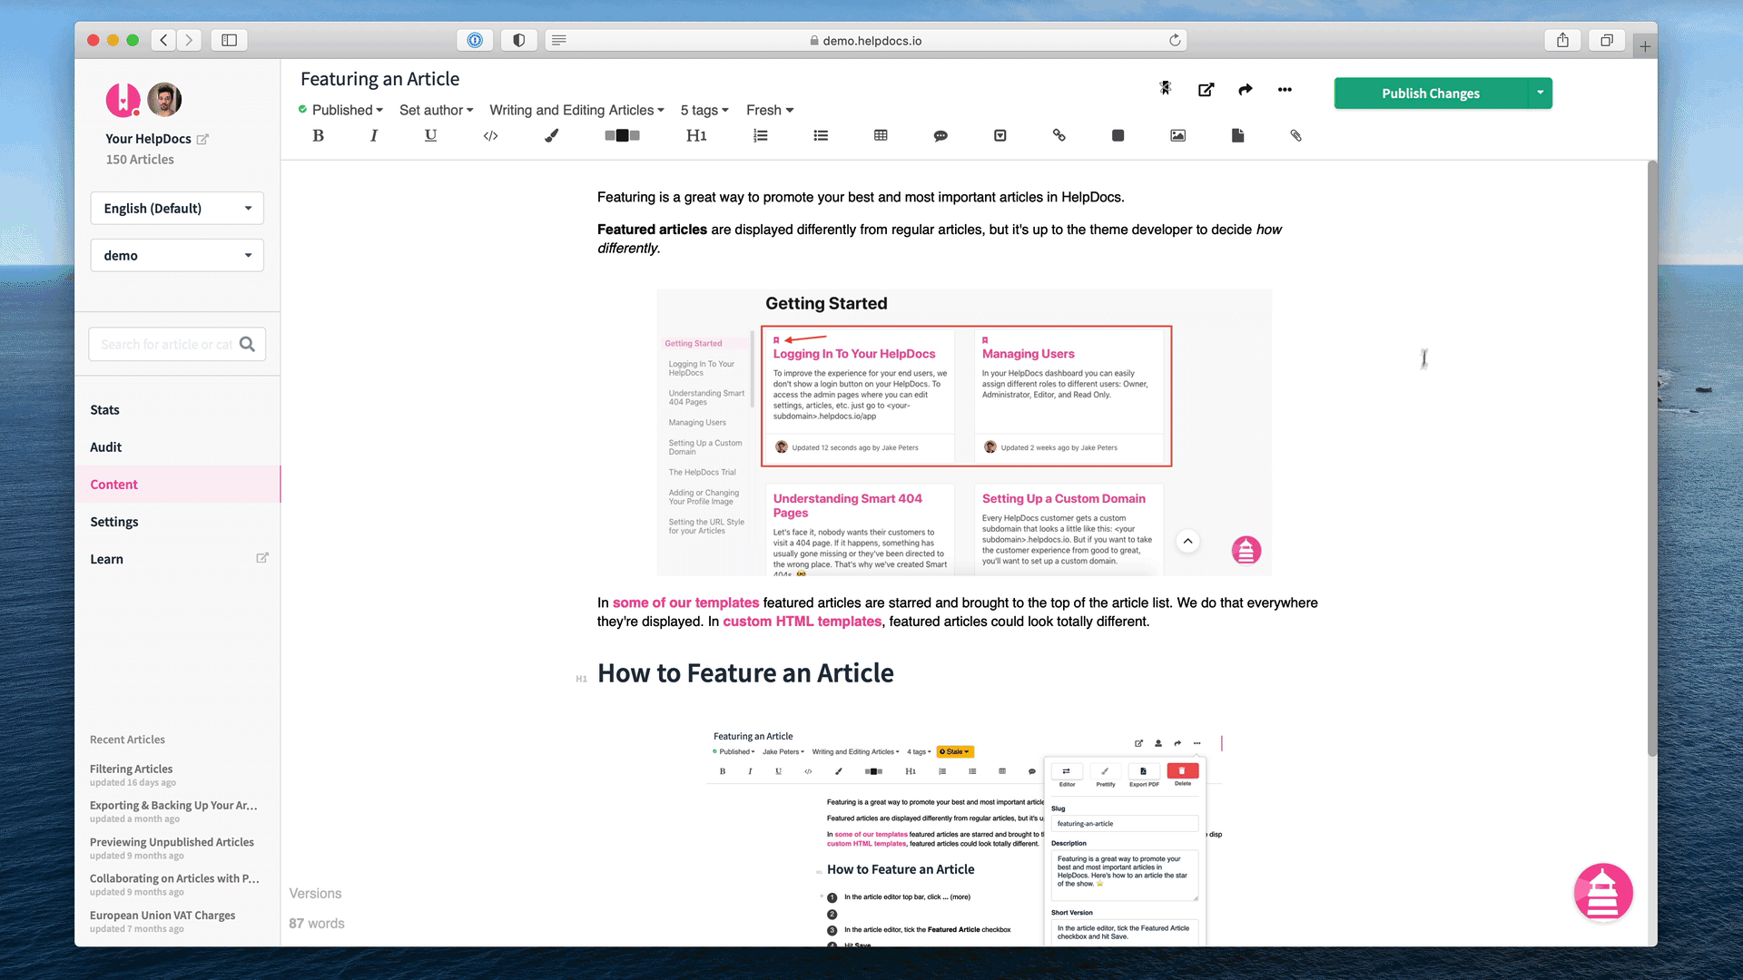
Task: Toggle bold formatting in editor toolbar
Action: pyautogui.click(x=318, y=135)
